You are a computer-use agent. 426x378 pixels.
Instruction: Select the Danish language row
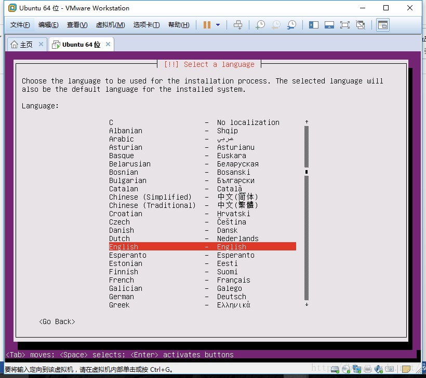(203, 230)
